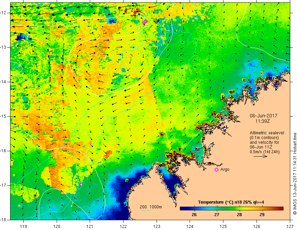Click the temperature color bar
Image resolution: width=297 pixels, height=230 pixels.
232,209
